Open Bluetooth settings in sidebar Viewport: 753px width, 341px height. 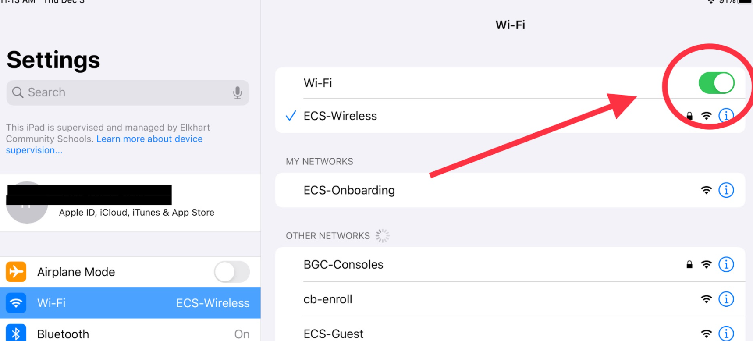(130, 332)
